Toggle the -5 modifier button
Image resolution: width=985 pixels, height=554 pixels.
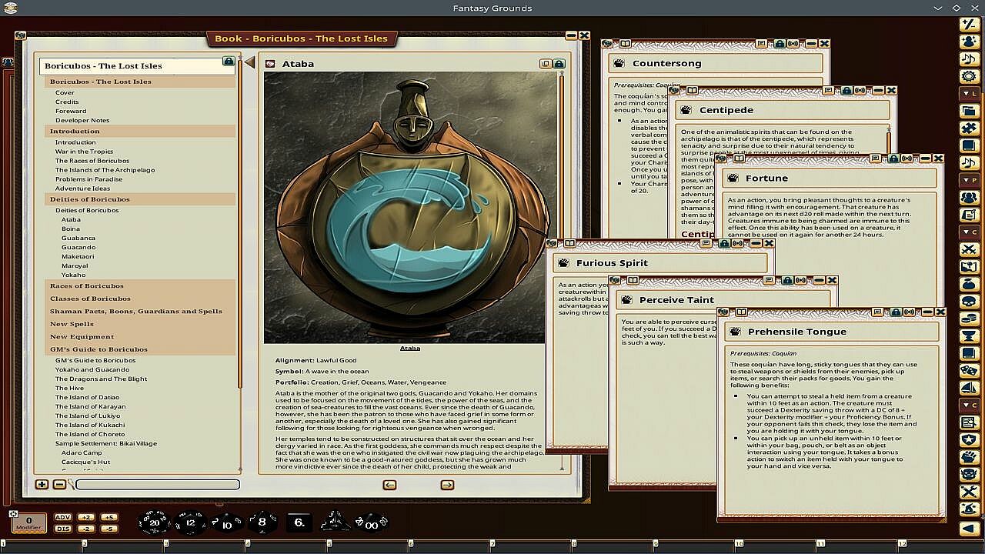tap(109, 529)
